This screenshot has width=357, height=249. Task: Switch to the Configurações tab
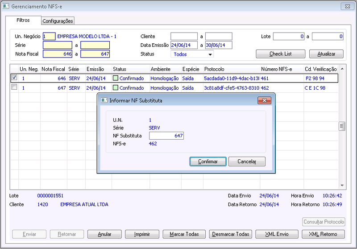58,21
